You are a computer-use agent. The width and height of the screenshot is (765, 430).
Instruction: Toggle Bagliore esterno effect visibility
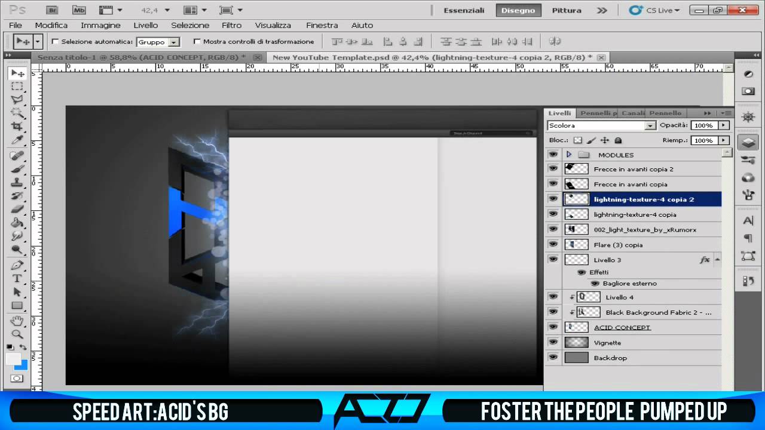point(595,283)
